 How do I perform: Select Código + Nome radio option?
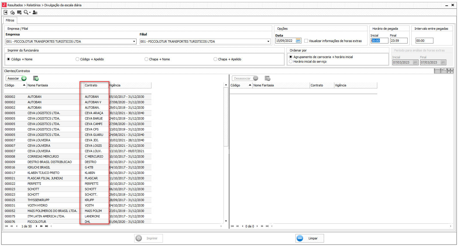(x=9, y=59)
